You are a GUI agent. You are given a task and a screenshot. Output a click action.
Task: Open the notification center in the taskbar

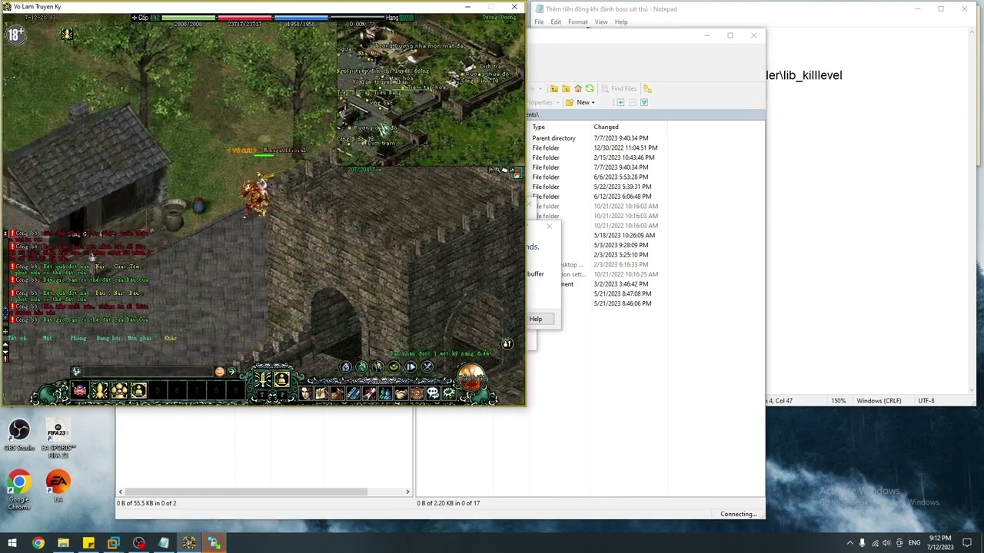(967, 543)
